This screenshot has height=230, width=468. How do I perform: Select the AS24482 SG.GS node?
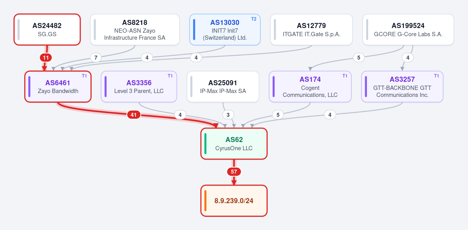pyautogui.click(x=47, y=30)
